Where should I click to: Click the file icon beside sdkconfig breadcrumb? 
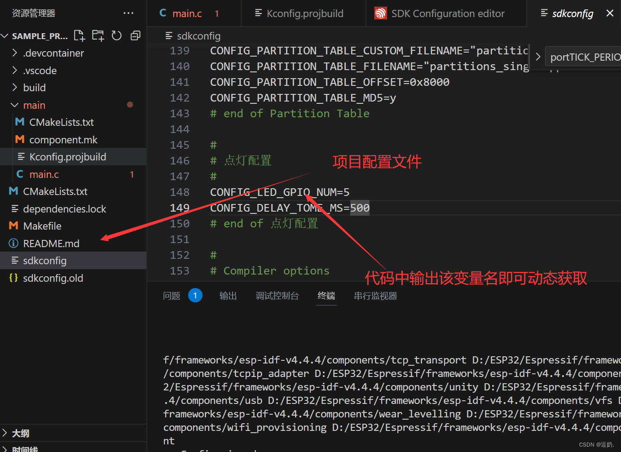tap(169, 35)
